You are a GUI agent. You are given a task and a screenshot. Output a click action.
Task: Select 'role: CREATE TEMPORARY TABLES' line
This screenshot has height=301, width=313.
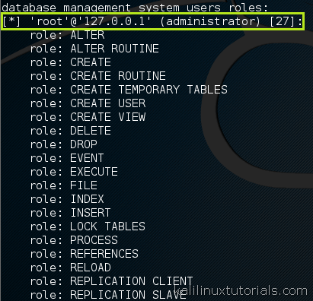[x=129, y=90]
